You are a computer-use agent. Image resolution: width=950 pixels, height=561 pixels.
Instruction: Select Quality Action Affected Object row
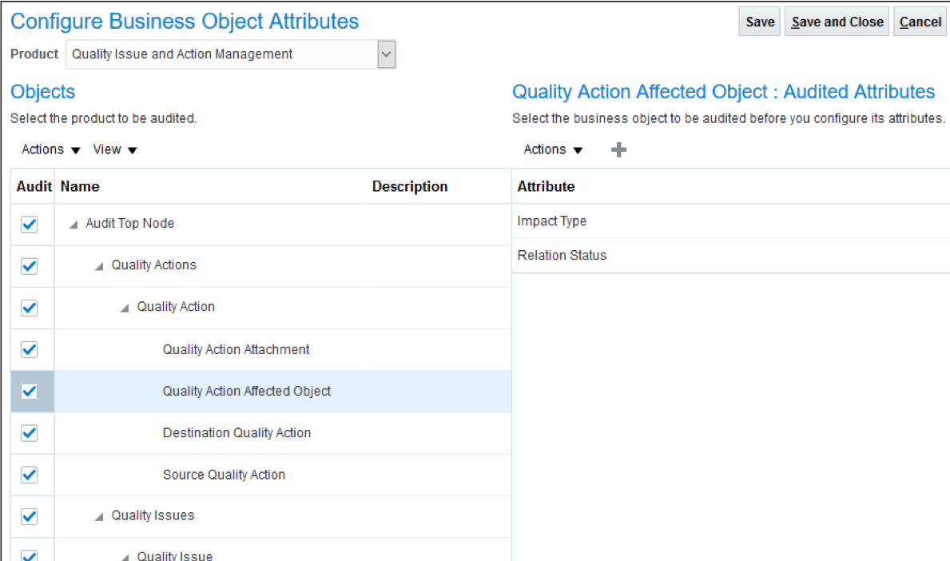[247, 392]
